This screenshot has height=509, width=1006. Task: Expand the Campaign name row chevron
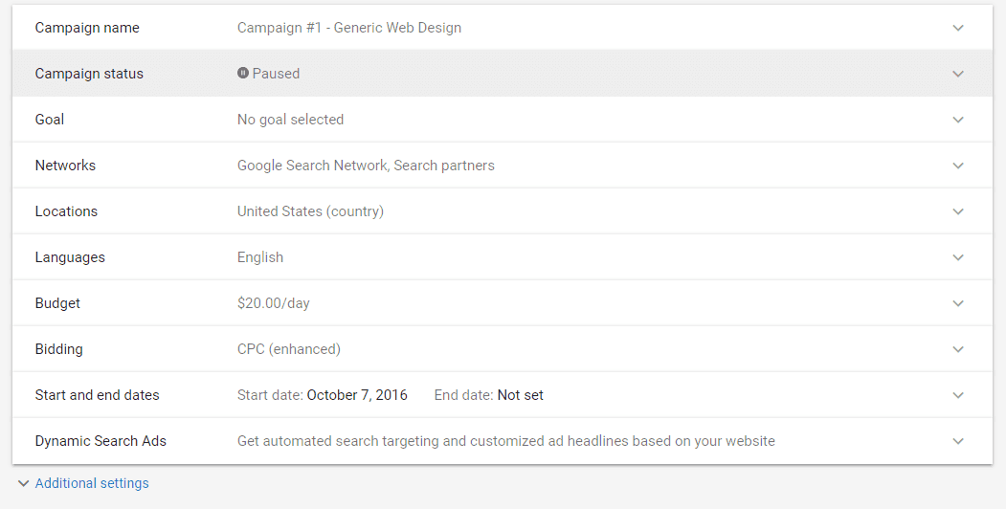(958, 28)
